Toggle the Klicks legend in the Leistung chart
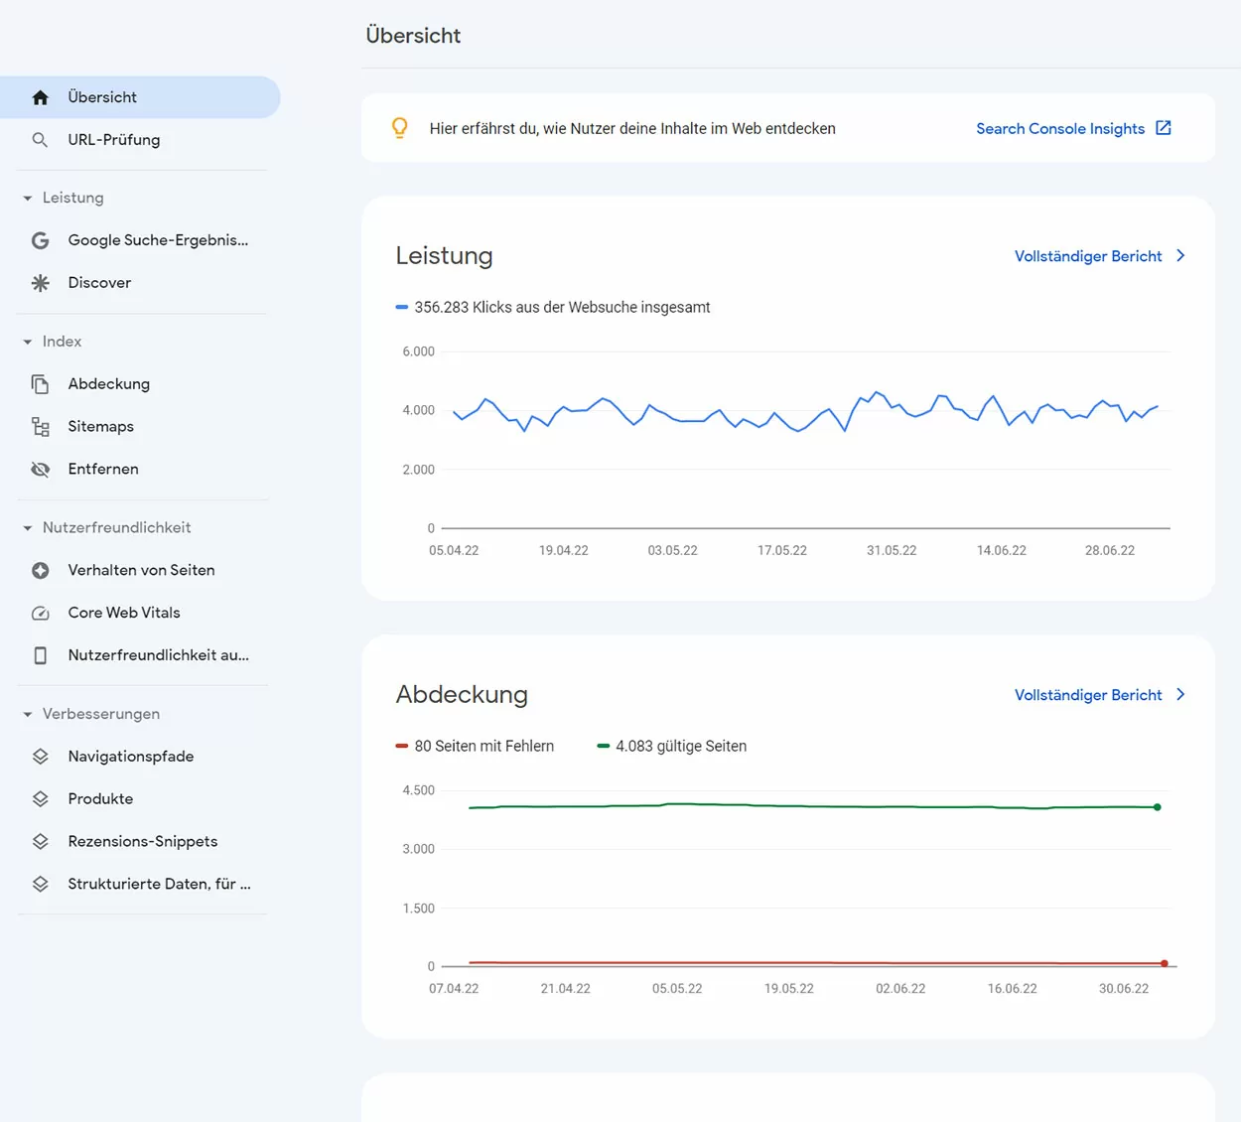Viewport: 1241px width, 1122px height. (x=552, y=307)
